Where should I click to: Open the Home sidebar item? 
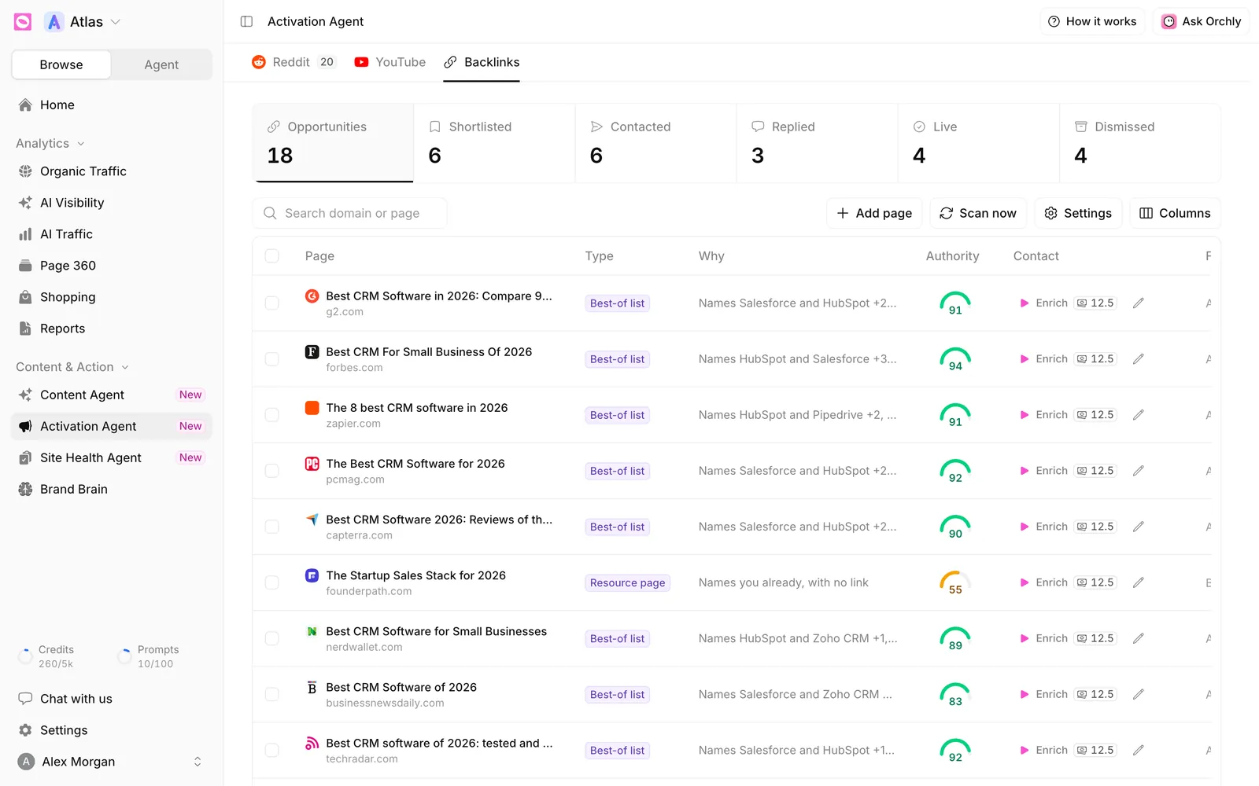pos(112,105)
